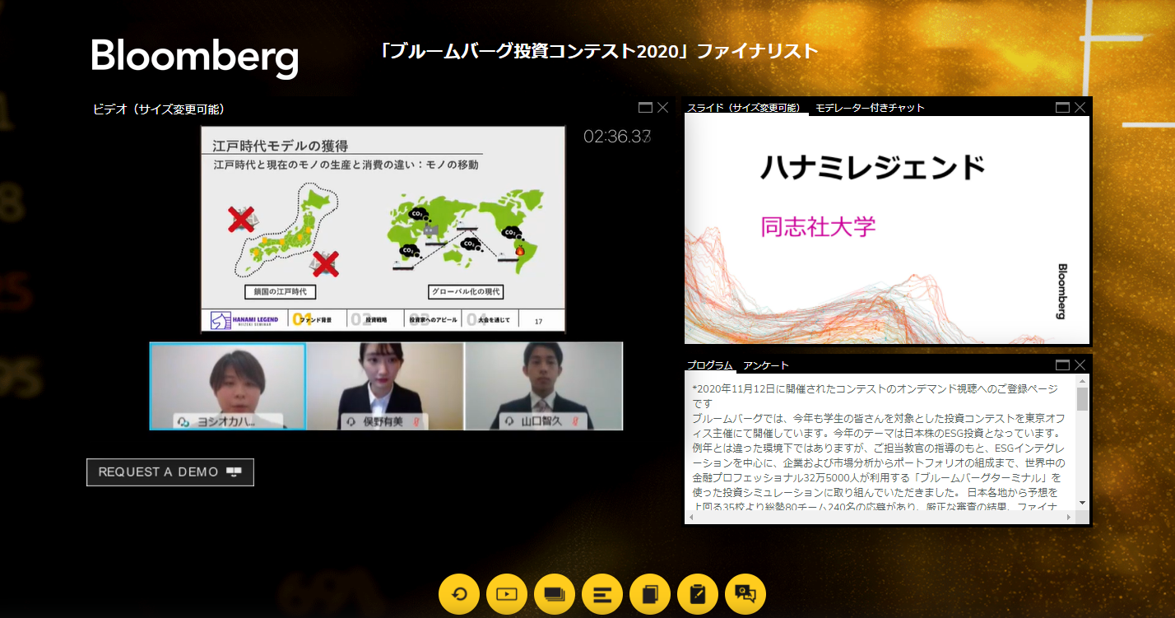
Task: Switch to the モデレーター付きチャット tab
Action: click(x=870, y=108)
